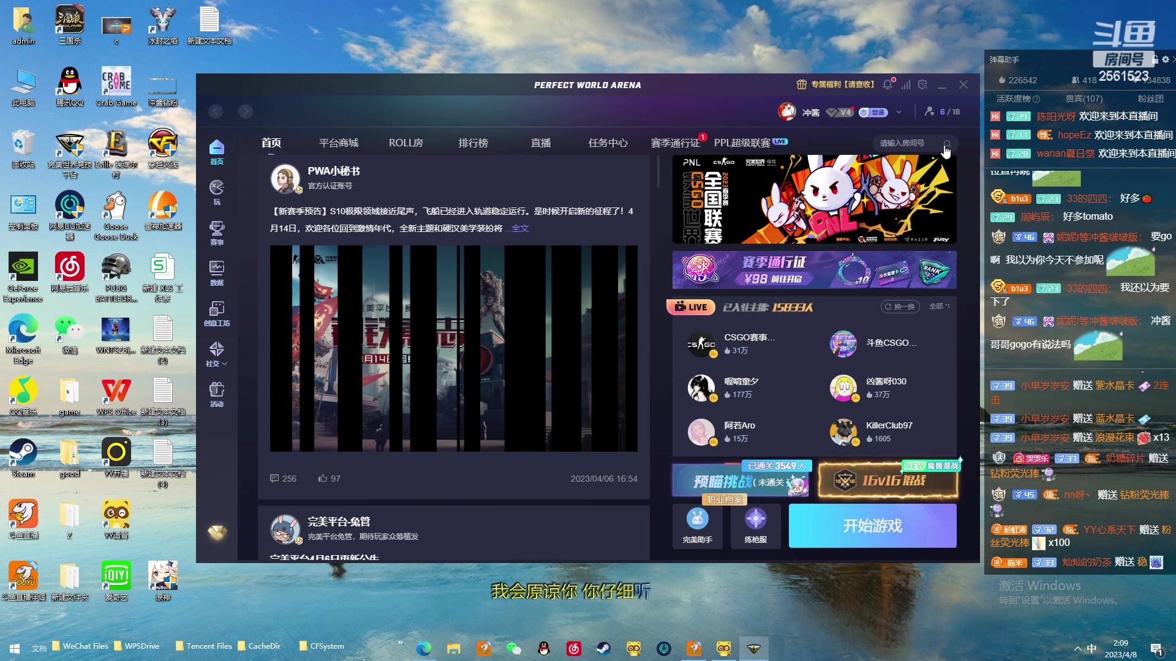Click the 换一换 refresh streamers button
Viewport: 1176px width, 661px height.
click(x=901, y=307)
